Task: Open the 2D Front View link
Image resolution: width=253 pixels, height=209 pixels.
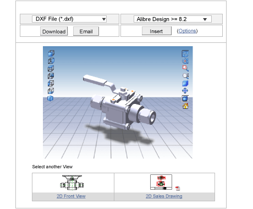Action: (x=71, y=196)
